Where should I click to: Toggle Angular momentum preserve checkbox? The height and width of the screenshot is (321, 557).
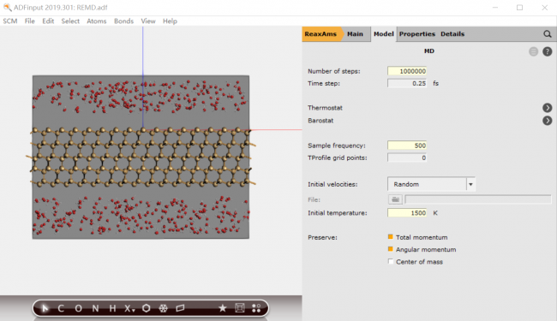pos(391,249)
